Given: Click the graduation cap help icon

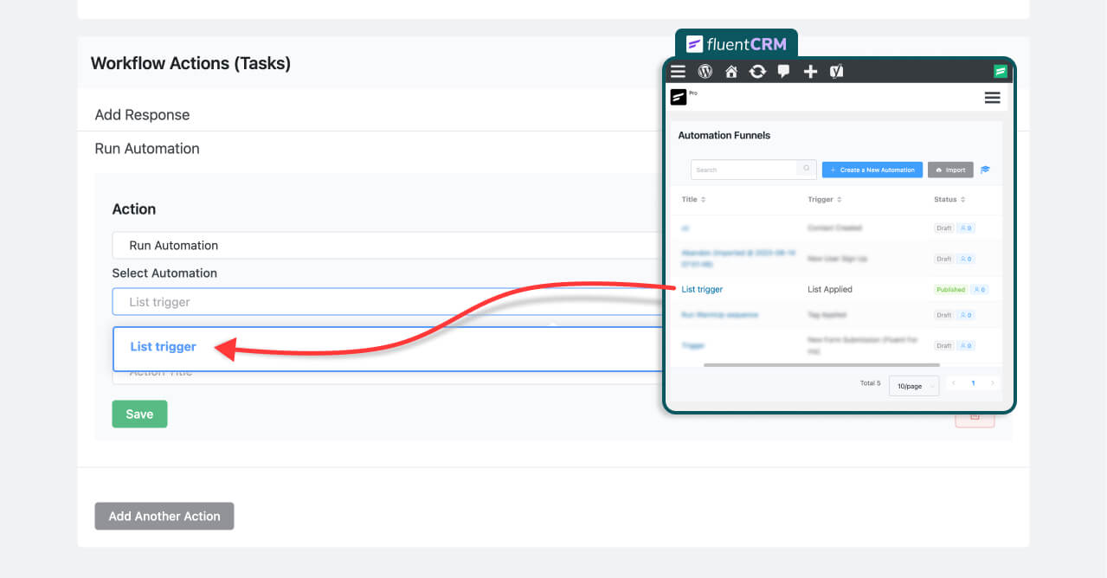Looking at the screenshot, I should [985, 170].
